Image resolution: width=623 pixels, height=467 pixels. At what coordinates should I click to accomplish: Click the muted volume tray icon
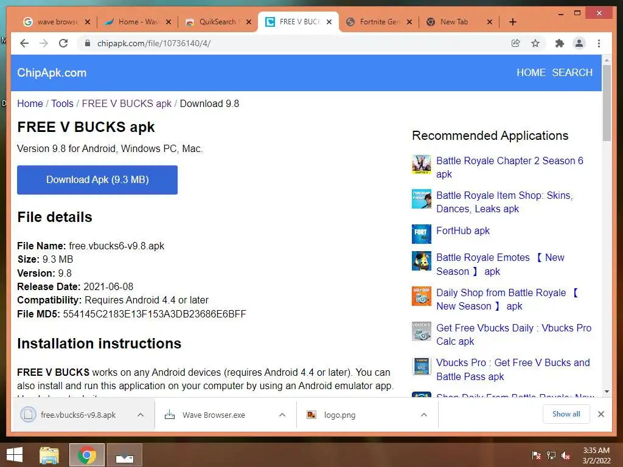click(x=566, y=455)
